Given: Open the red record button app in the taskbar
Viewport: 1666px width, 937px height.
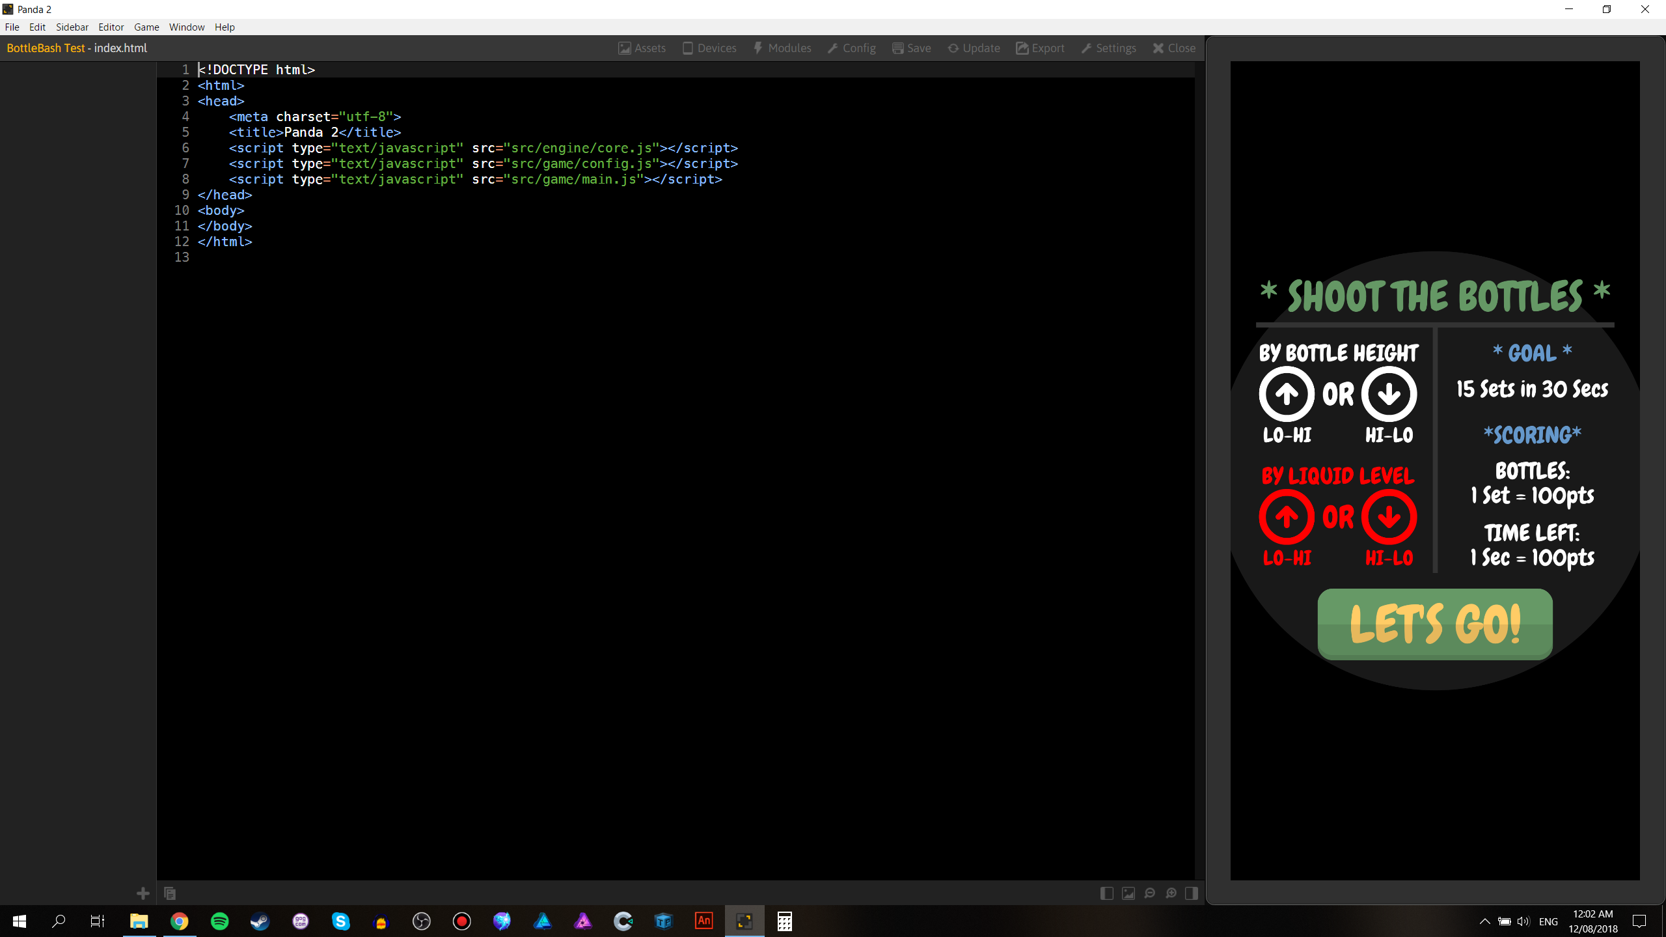Looking at the screenshot, I should coord(461,921).
